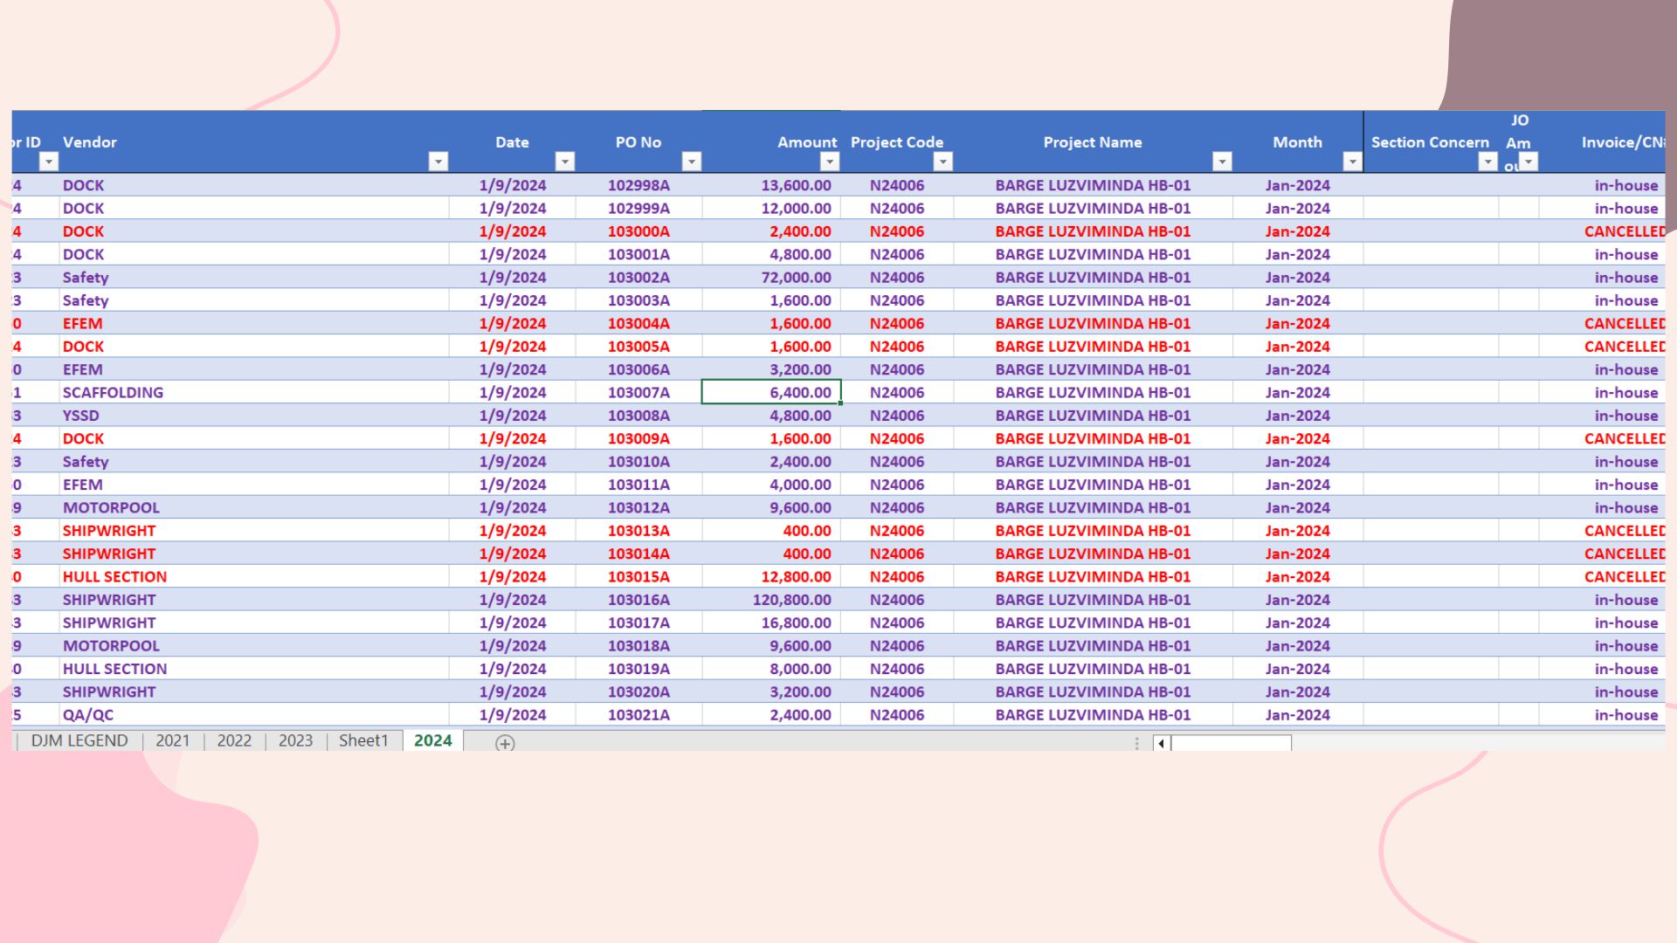Add a new sheet with plus icon

[x=505, y=743]
